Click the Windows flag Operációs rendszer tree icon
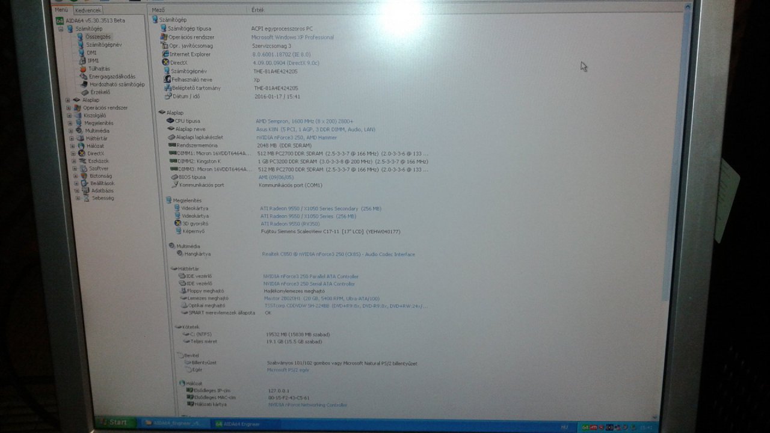The width and height of the screenshot is (770, 433). coord(77,108)
